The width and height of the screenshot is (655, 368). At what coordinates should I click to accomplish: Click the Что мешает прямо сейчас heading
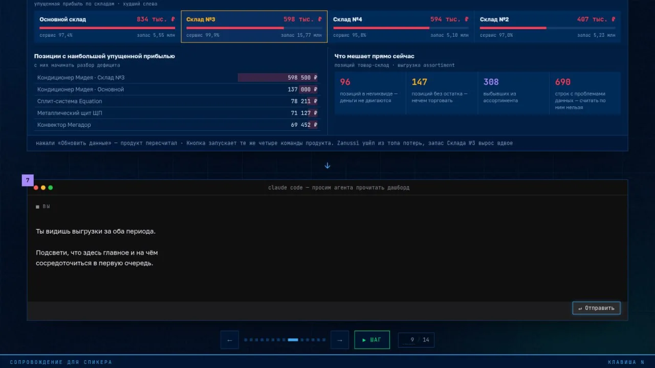(x=375, y=56)
